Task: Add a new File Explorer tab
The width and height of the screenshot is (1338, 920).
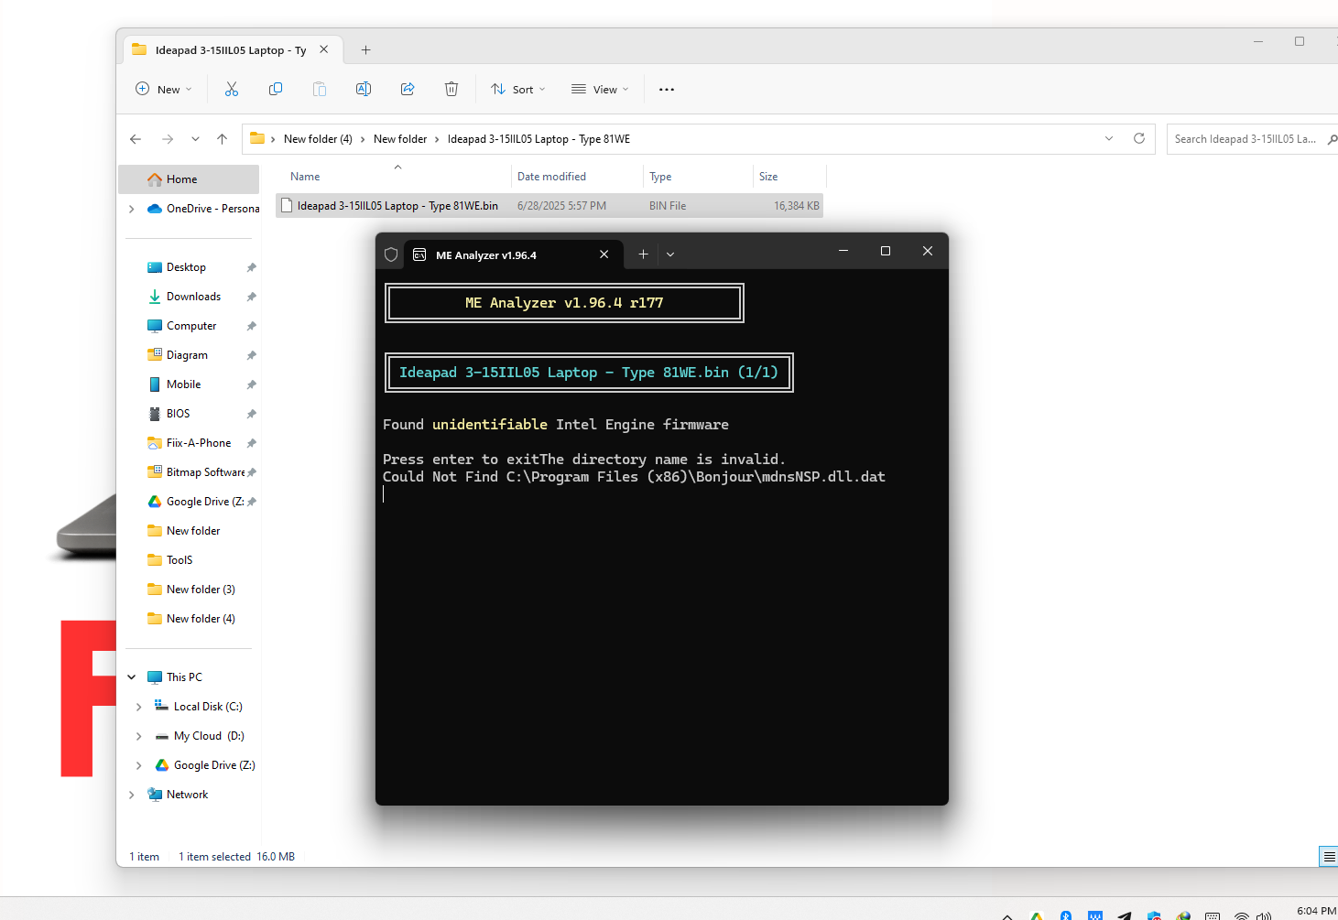Action: [365, 50]
